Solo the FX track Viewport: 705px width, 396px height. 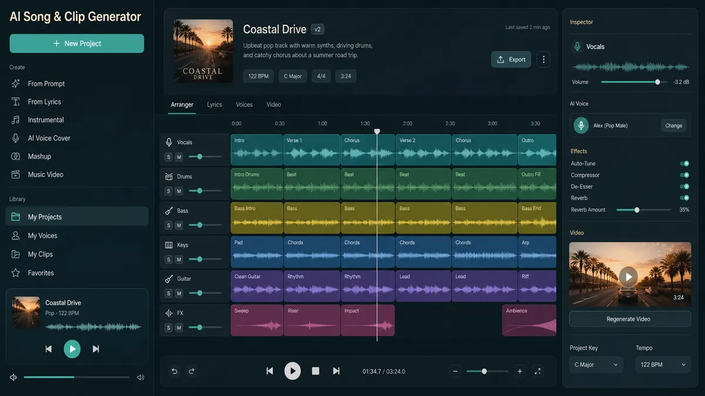tap(169, 328)
